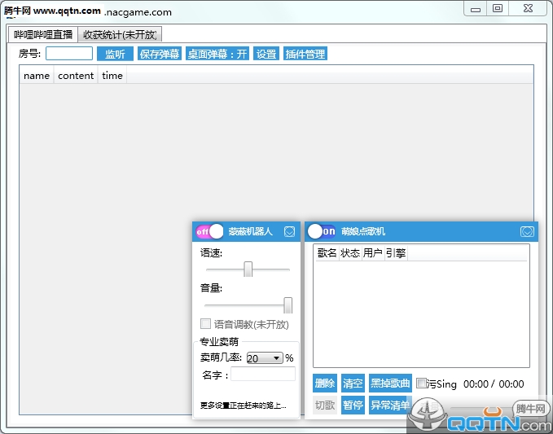
Task: Open the 收获统计(未开放) tab
Action: click(x=120, y=34)
